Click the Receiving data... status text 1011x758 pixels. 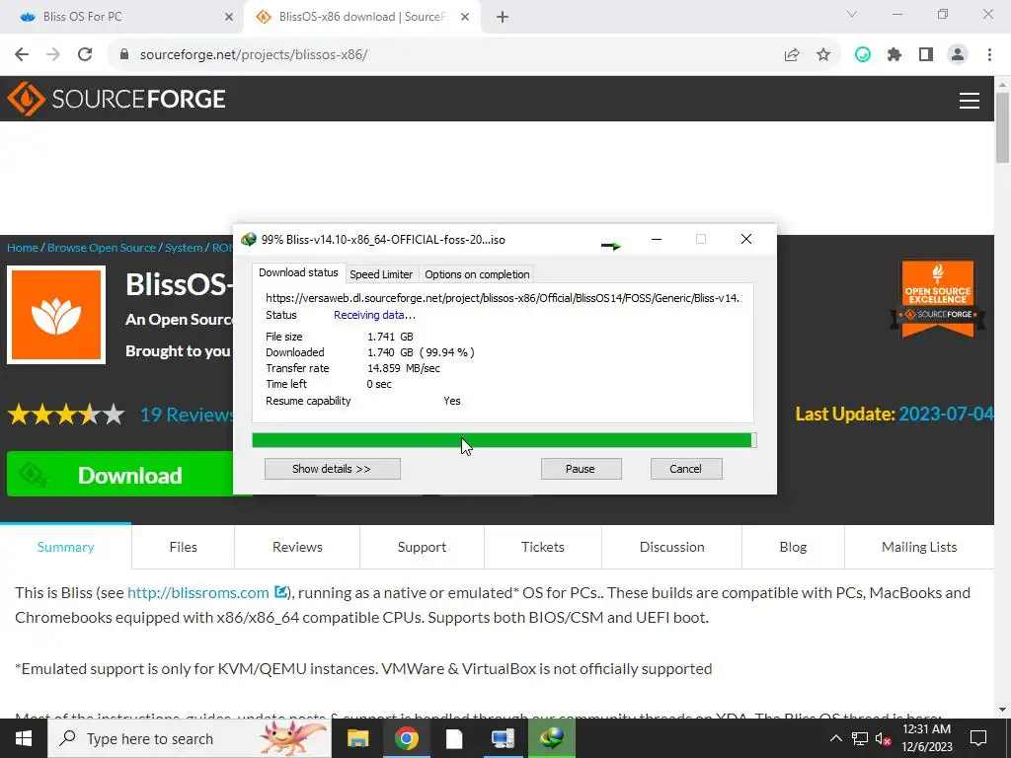click(374, 315)
